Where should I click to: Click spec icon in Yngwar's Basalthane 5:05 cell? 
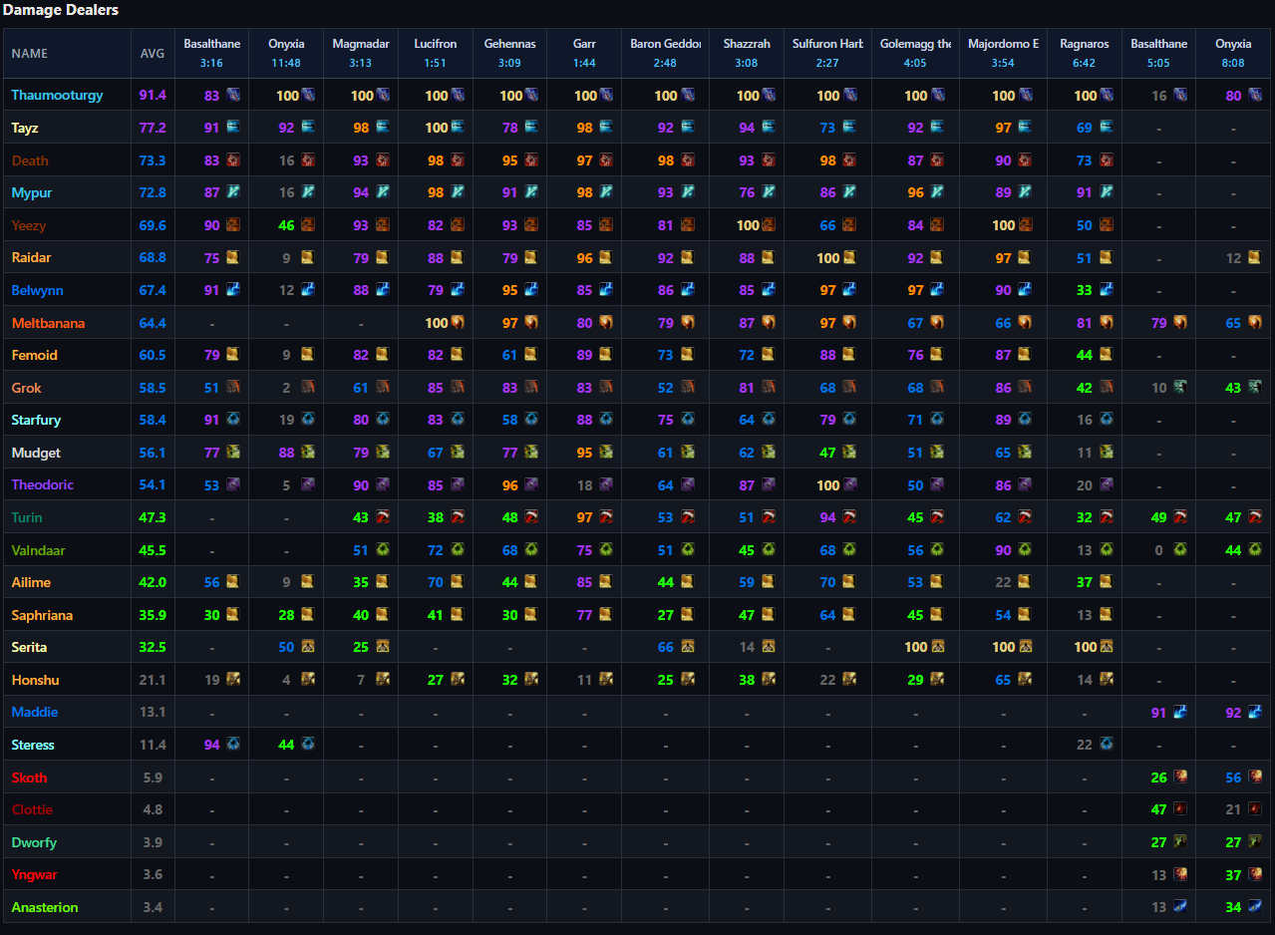(1180, 874)
